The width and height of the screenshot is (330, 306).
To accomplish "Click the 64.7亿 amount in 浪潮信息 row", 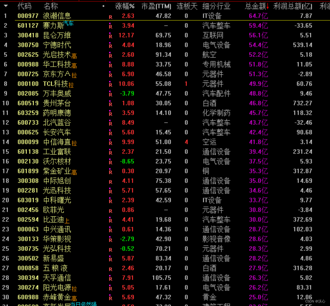I will click(x=258, y=16).
